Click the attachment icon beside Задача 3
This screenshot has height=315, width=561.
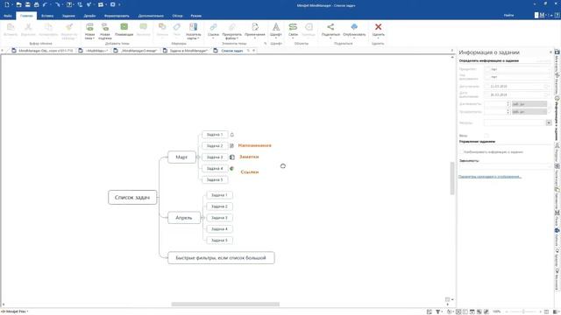click(x=232, y=157)
